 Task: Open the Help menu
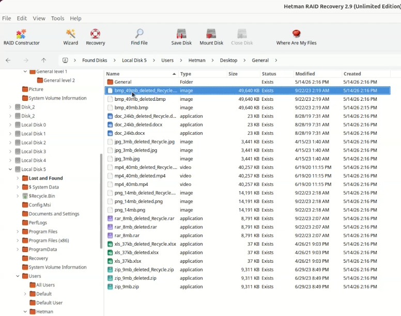pos(75,19)
